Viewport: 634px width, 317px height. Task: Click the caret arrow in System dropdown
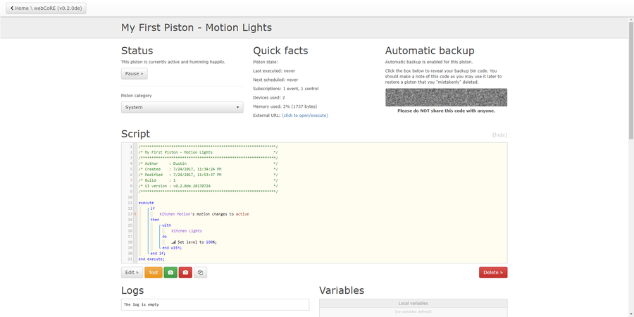coord(237,108)
